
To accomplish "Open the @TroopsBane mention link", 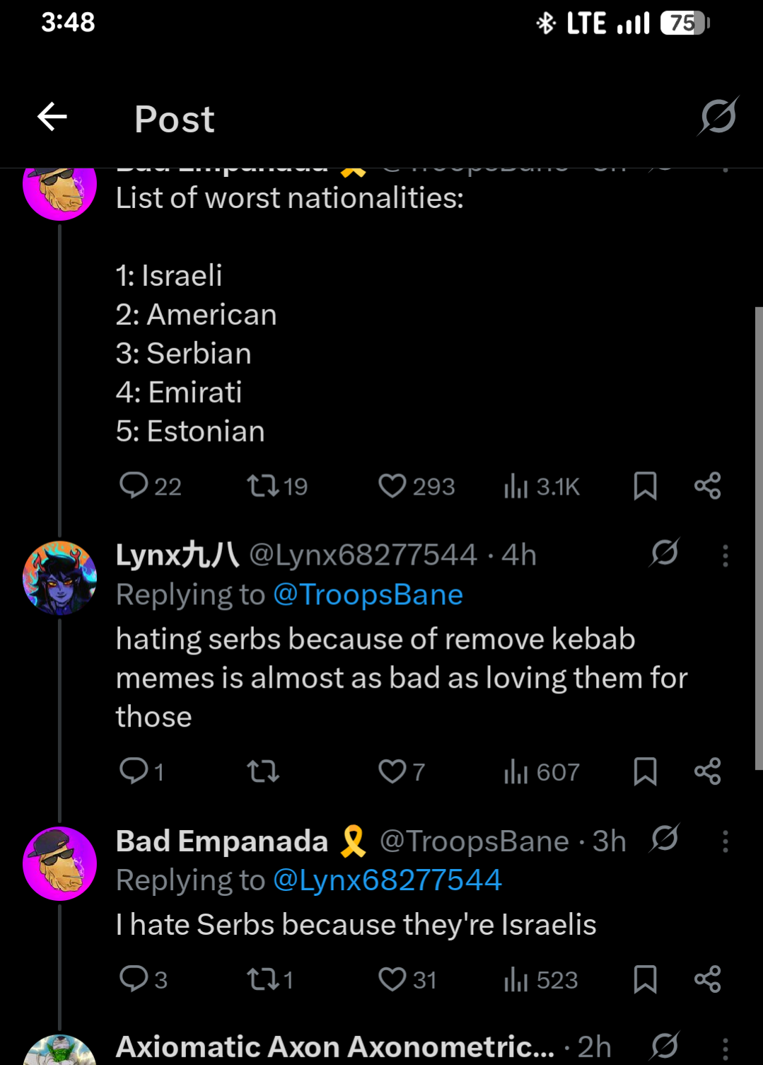I will point(368,595).
